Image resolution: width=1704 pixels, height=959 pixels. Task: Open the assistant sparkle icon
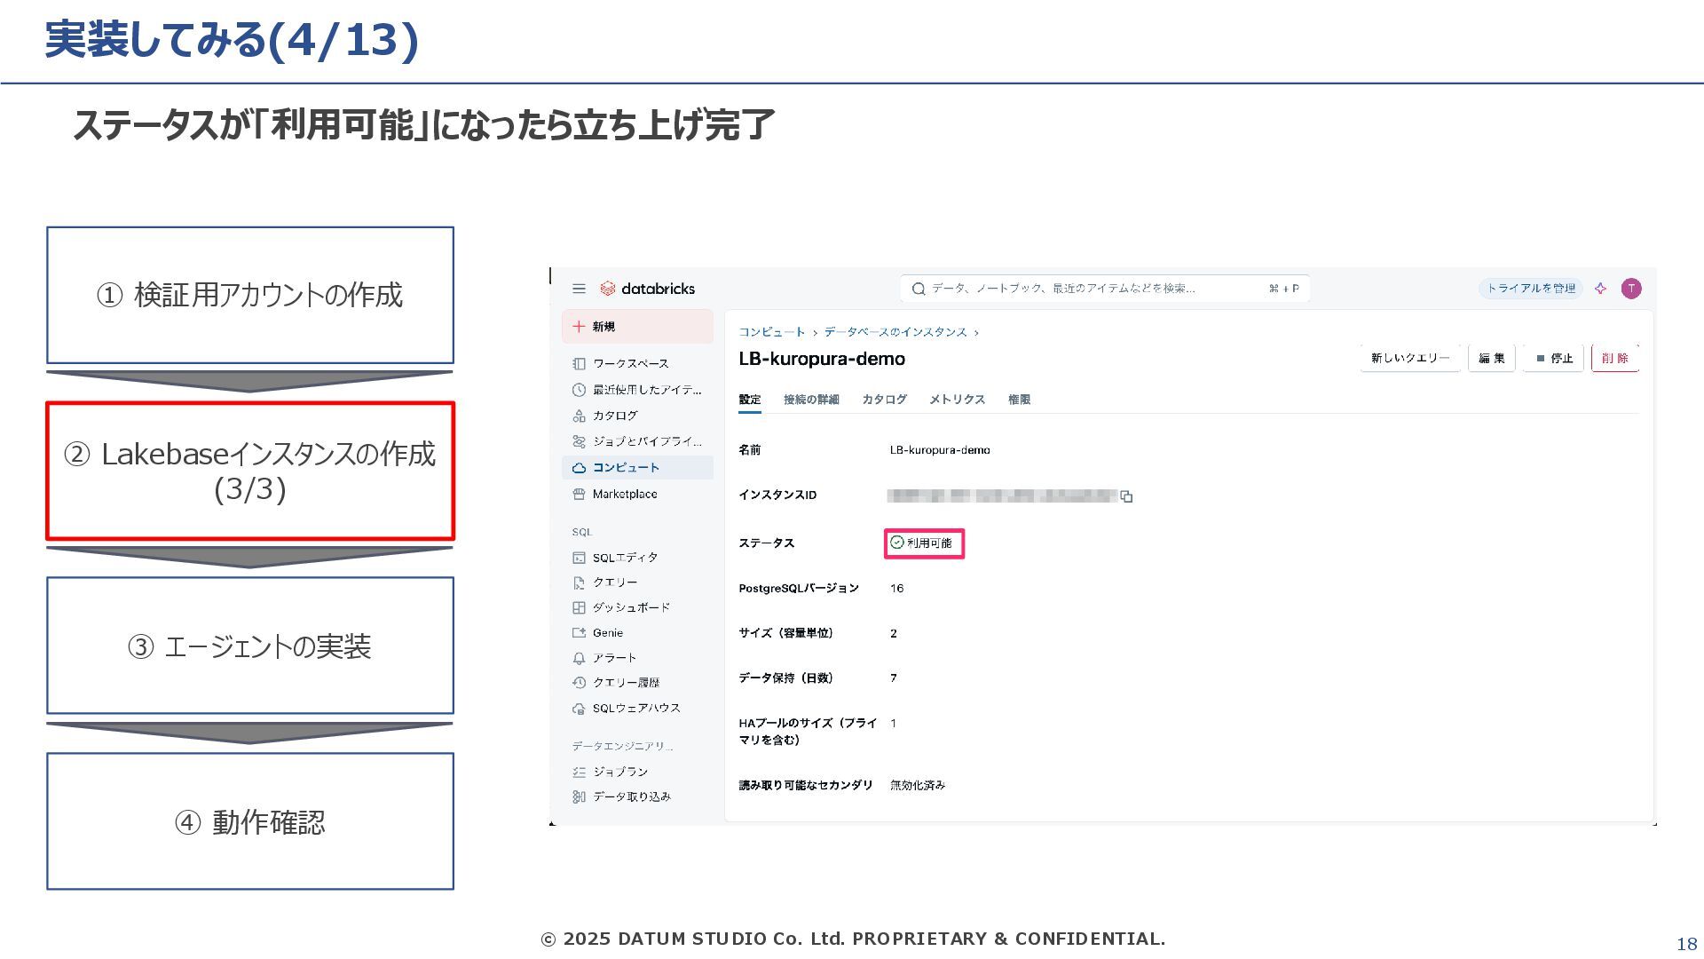pos(1600,289)
